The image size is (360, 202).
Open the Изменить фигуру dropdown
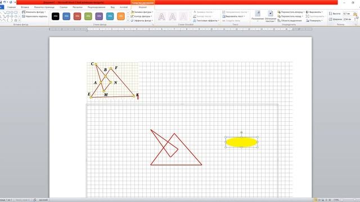(34, 12)
